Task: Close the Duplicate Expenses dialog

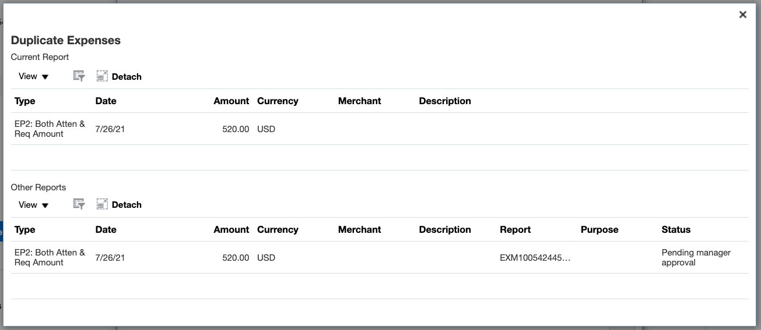Action: [742, 15]
